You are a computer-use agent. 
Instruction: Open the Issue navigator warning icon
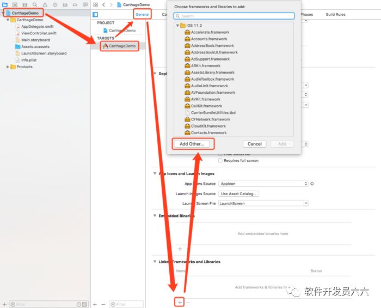point(45,4)
